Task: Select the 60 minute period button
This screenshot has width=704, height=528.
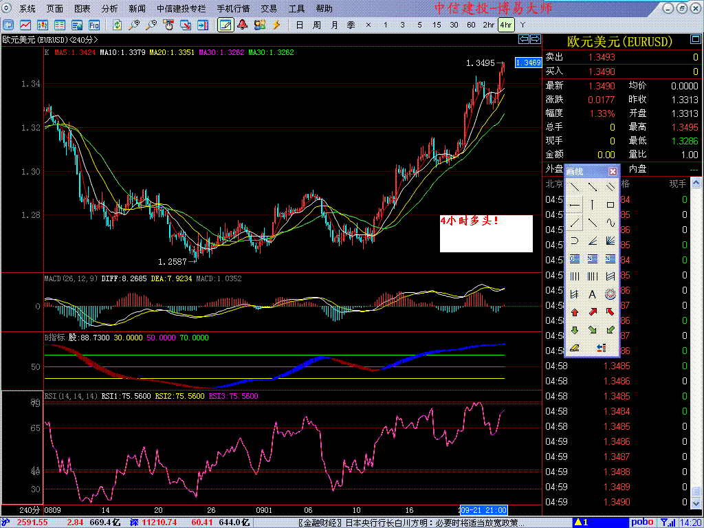Action: [x=471, y=25]
